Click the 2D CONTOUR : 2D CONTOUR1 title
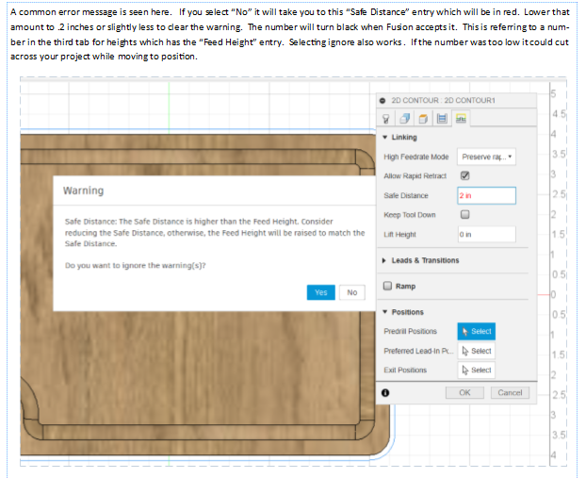Image resolution: width=586 pixels, height=478 pixels. point(443,101)
